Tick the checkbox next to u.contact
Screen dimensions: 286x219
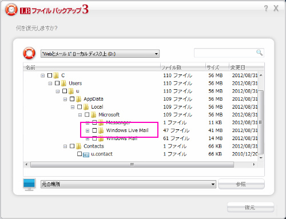coord(80,154)
